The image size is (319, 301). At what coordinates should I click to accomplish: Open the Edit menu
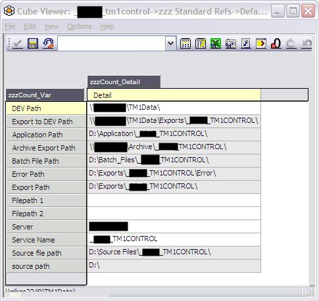tap(30, 26)
